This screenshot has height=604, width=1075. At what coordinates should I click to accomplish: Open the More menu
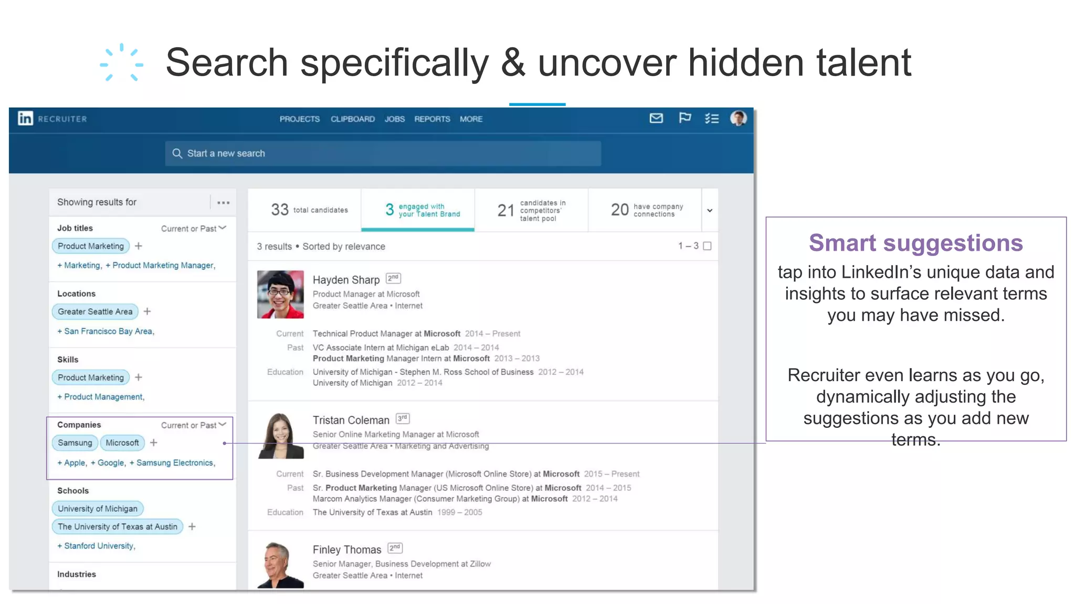point(471,119)
